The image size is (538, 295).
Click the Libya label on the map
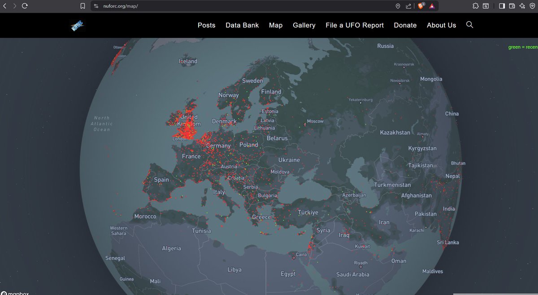[x=234, y=270]
